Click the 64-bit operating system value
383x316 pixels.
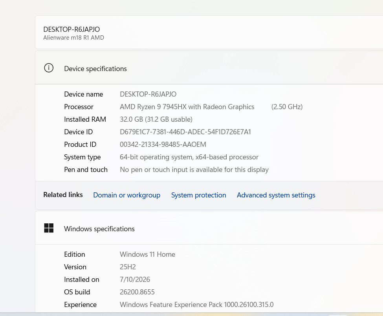pos(189,157)
